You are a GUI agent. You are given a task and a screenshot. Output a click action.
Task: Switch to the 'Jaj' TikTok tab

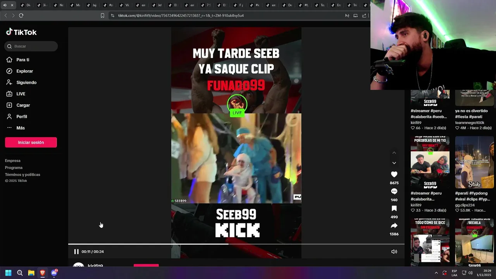tap(91, 5)
